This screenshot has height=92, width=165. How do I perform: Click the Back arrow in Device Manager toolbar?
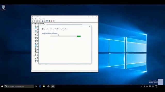(x=32, y=21)
